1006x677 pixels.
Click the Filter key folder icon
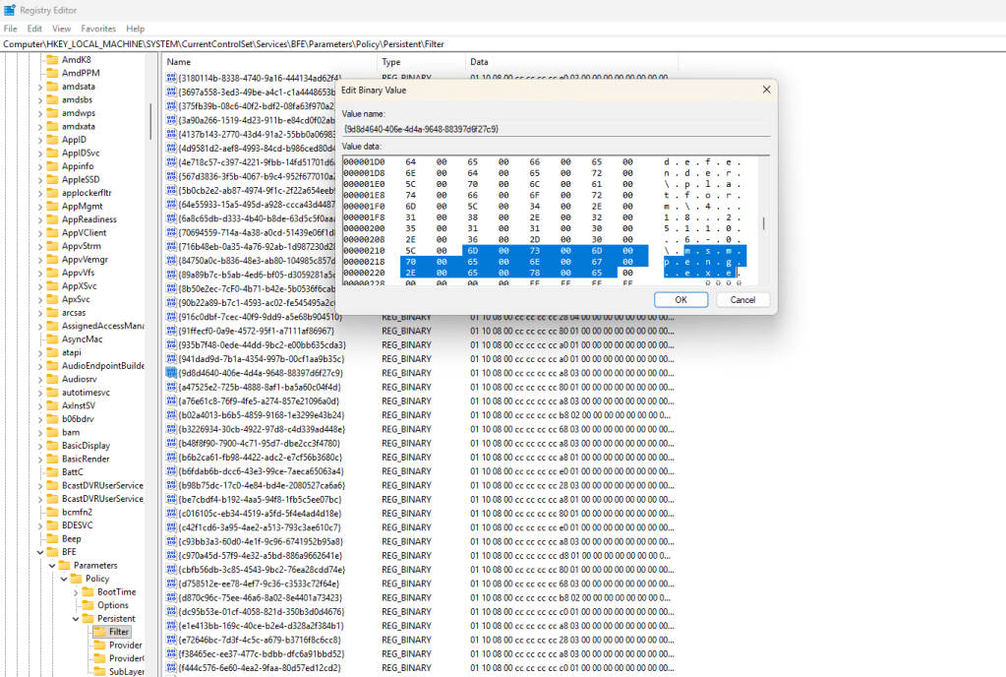(98, 632)
